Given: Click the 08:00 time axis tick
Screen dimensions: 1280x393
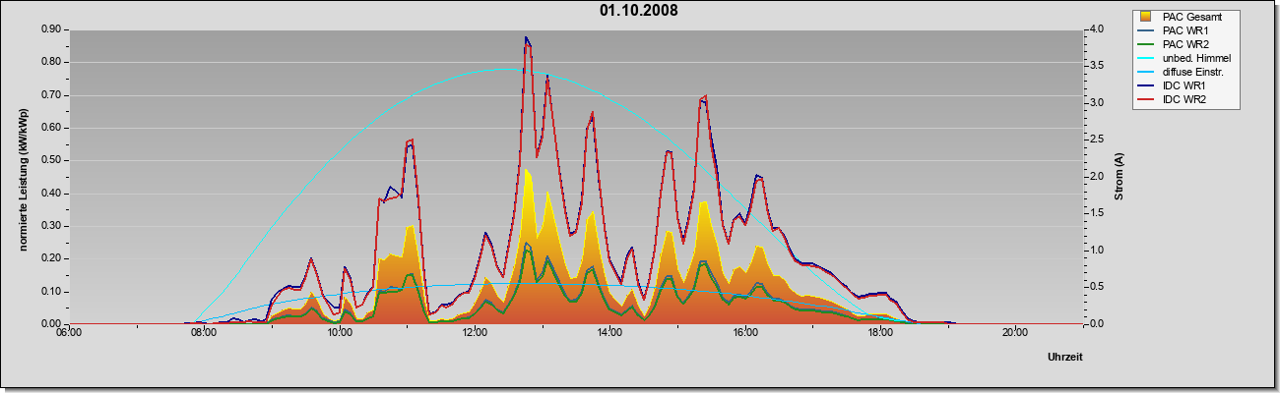Looking at the screenshot, I should pos(203,332).
